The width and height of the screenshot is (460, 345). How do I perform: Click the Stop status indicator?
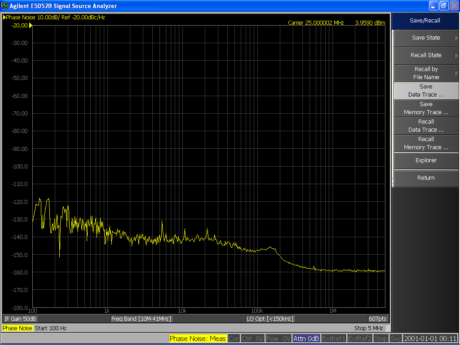pyautogui.click(x=381, y=339)
